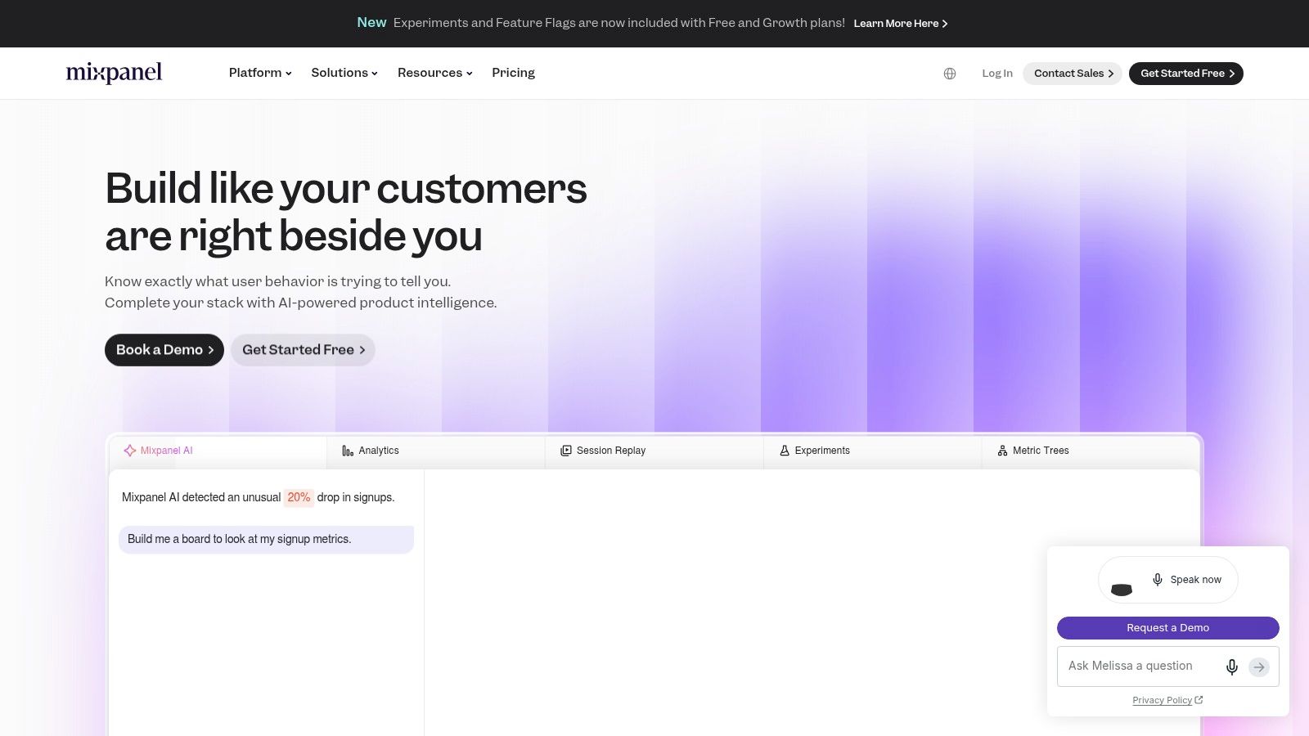Screen dimensions: 1309x736
Task: Click the Metric Trees hierarchy icon
Action: [x=1002, y=451]
